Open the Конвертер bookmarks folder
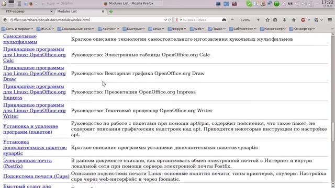Image resolution: width=335 pixels, height=188 pixels. tap(302, 29)
